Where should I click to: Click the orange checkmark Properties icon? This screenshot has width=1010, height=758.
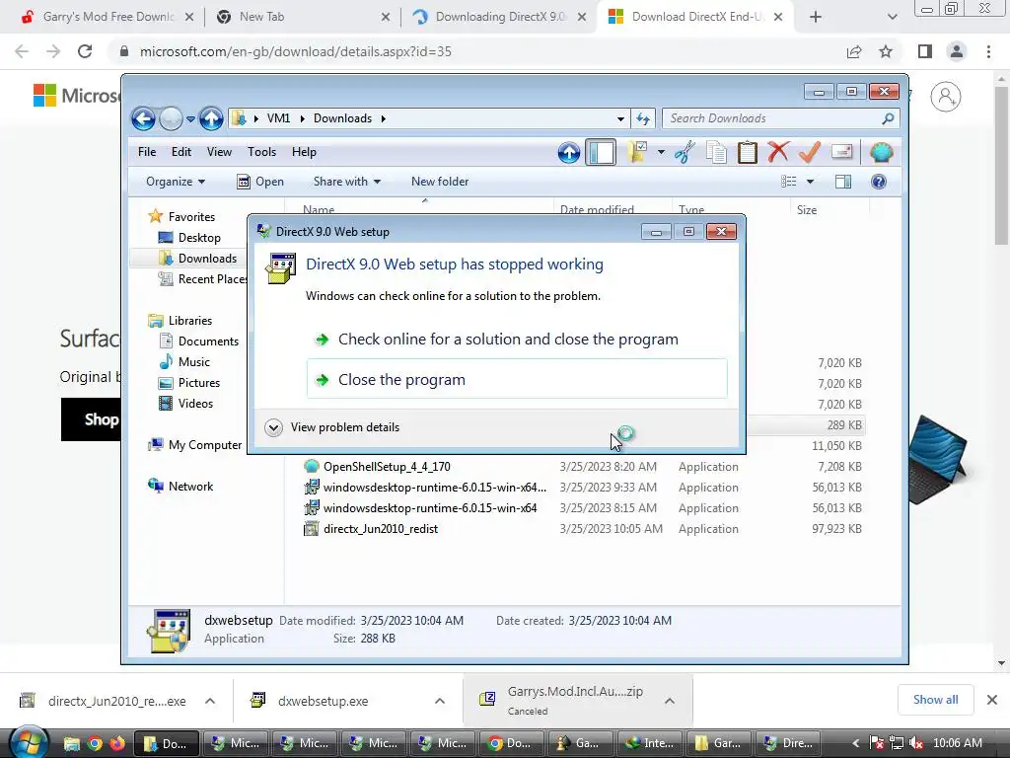click(x=809, y=153)
